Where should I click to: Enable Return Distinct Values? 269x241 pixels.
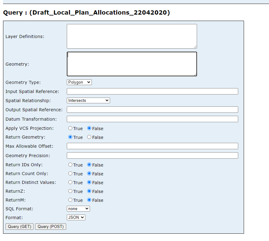point(70,182)
